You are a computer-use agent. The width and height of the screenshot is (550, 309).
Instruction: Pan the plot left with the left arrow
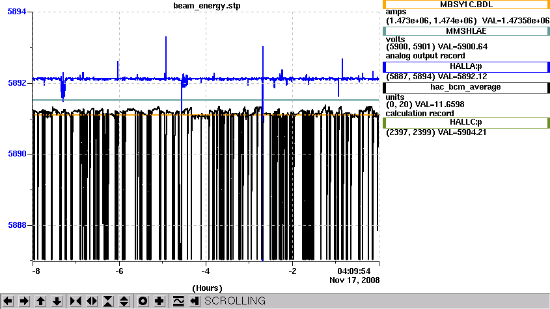[8, 301]
